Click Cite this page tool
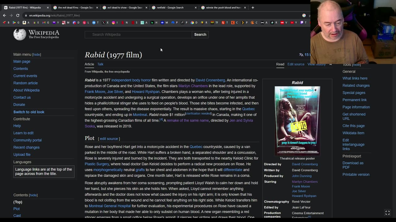The image size is (396, 222). (354, 126)
